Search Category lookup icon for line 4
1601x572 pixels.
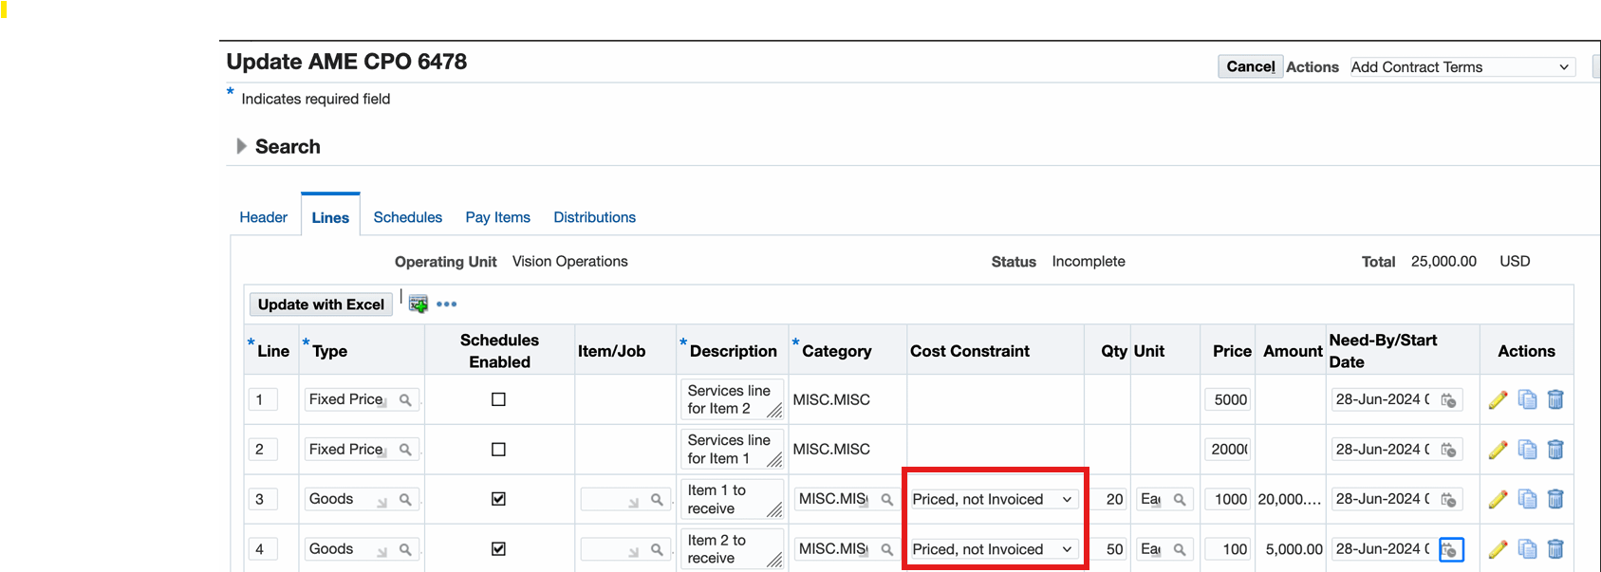coord(886,549)
